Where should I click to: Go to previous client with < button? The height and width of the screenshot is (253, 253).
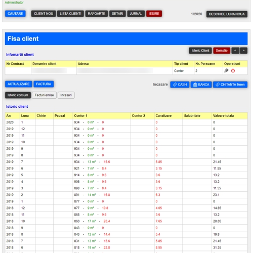pos(235,51)
